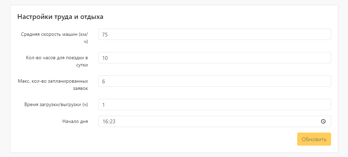The image size is (348, 157).
Task: Focus the Кол-во часов для поездки field
Action: click(215, 58)
